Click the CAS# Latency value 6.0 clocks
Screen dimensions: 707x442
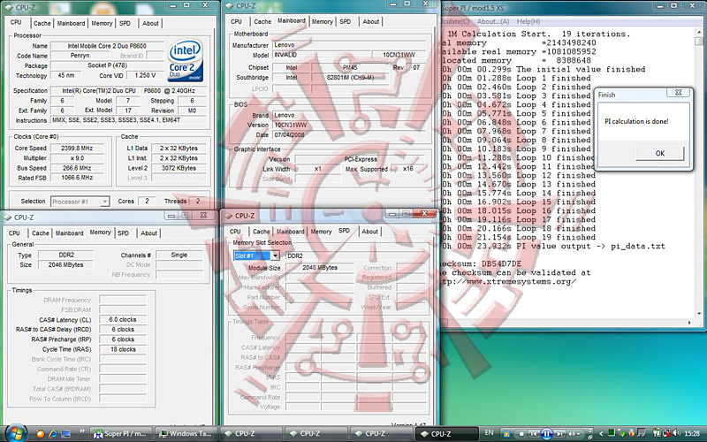pos(123,319)
